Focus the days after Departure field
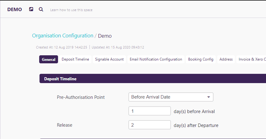This screenshot has width=266, height=139. click(x=150, y=125)
